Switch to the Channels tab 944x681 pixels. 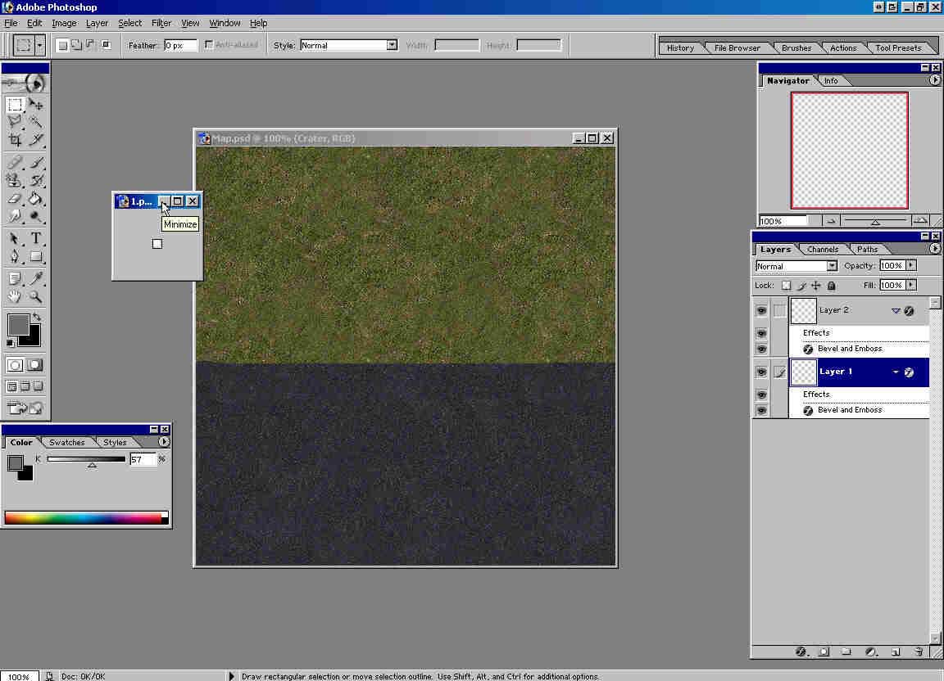[822, 250]
